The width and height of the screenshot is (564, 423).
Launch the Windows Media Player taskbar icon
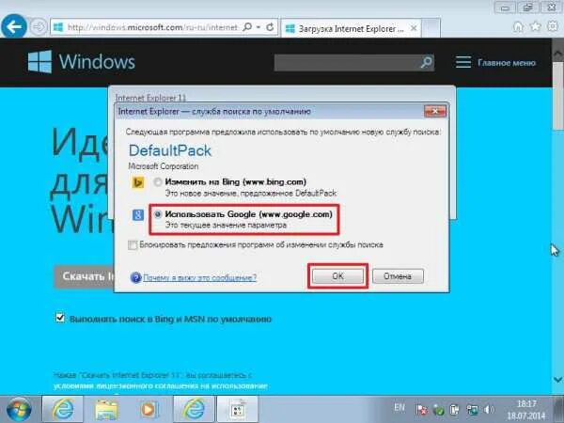[149, 409]
